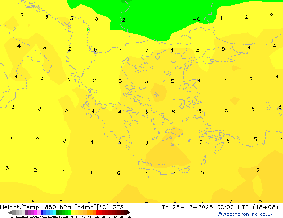Click the gray left arrow end of the color scale

point(10,212)
